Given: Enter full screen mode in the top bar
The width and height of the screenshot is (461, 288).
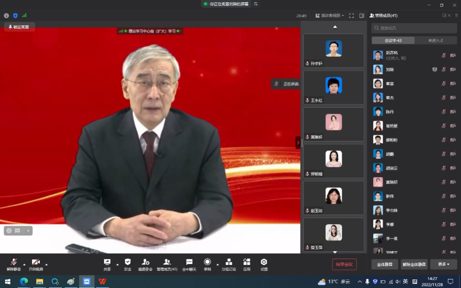Looking at the screenshot, I should (x=351, y=15).
